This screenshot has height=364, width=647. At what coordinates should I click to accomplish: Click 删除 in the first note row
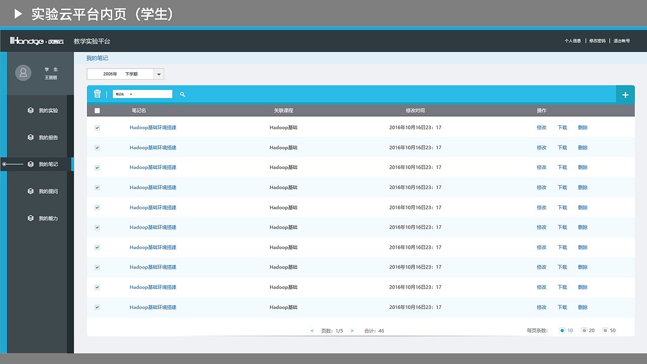click(583, 128)
